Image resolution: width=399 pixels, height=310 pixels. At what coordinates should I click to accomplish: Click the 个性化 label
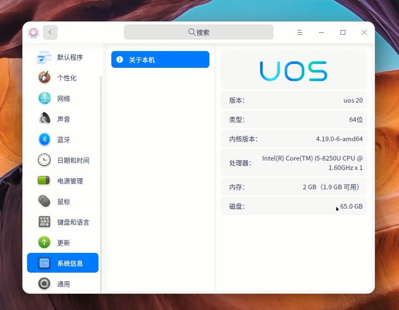point(67,78)
